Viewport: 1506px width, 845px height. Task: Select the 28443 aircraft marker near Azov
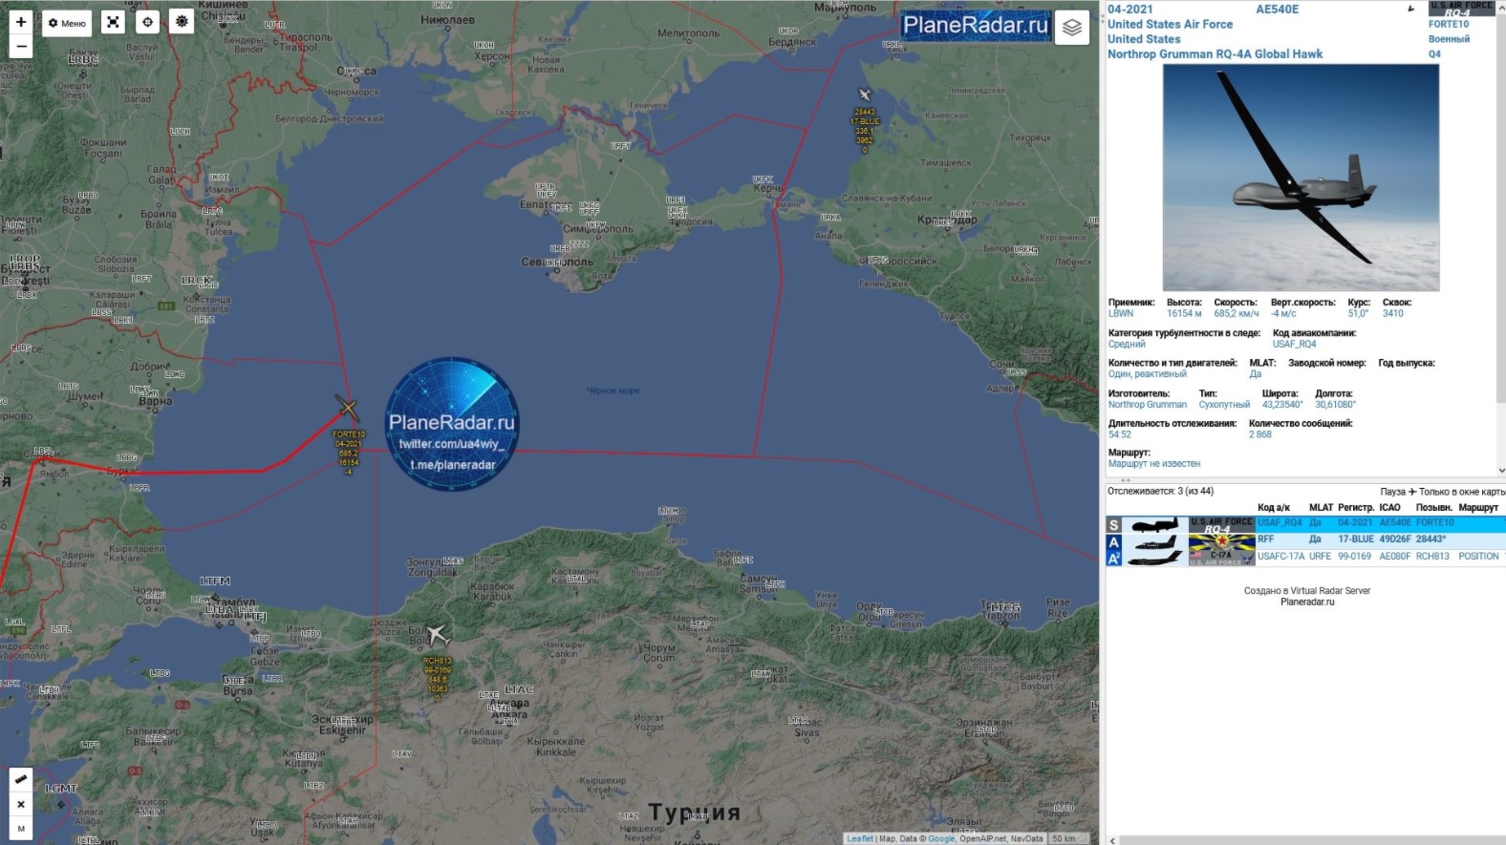click(x=865, y=95)
